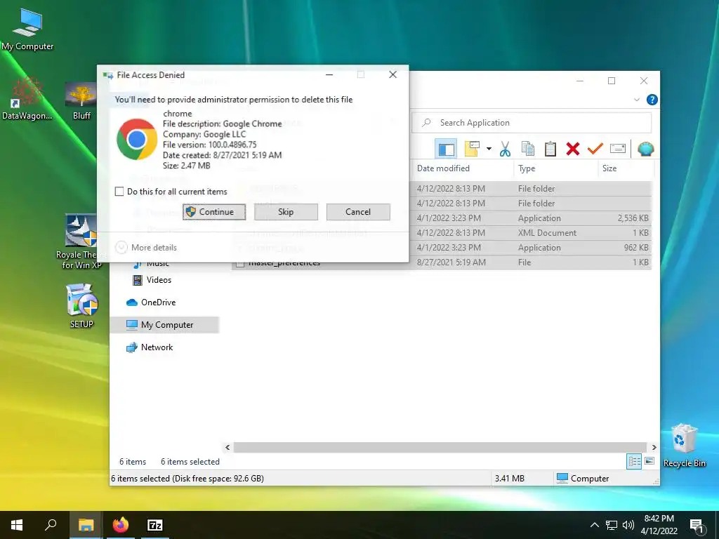Check 'Do this for all current items'

pyautogui.click(x=119, y=192)
